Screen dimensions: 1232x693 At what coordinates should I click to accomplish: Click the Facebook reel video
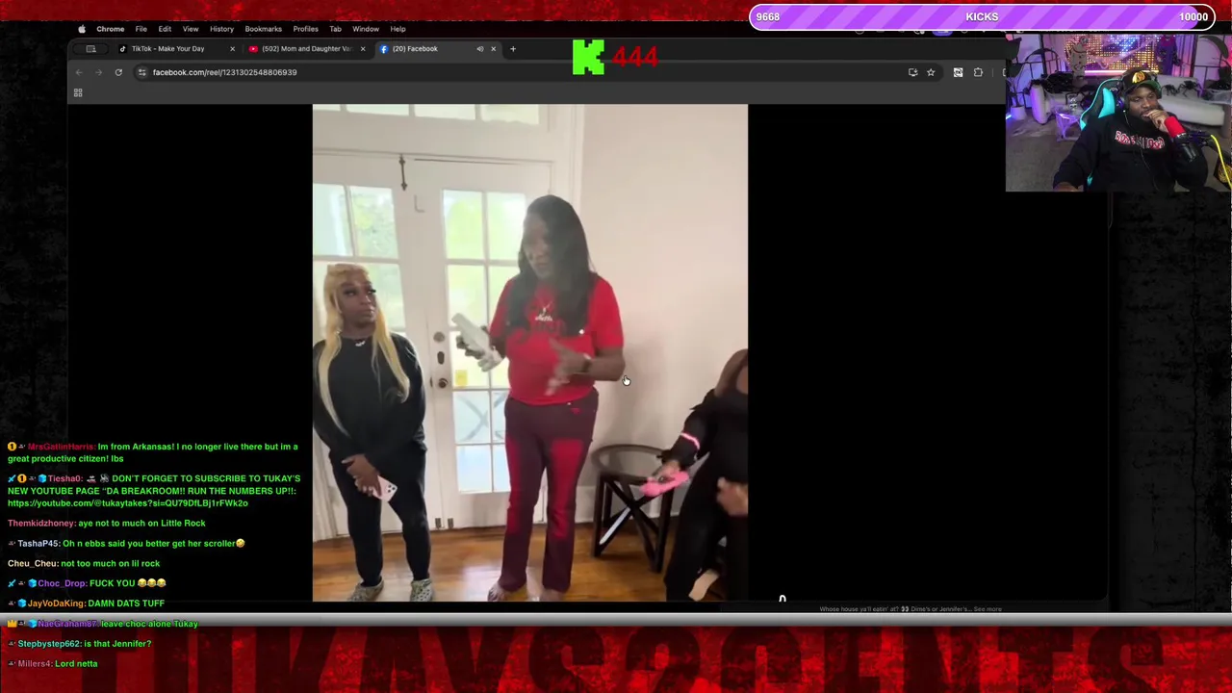[x=529, y=352]
